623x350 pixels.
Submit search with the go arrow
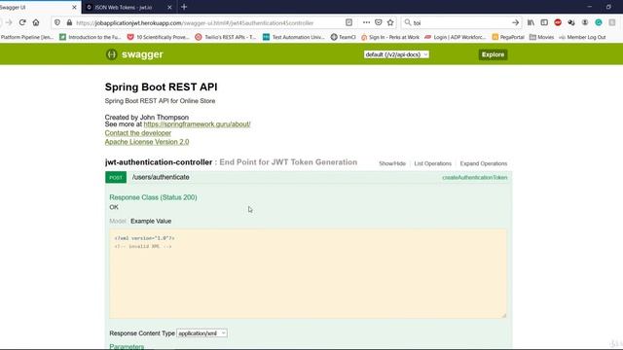click(x=515, y=22)
